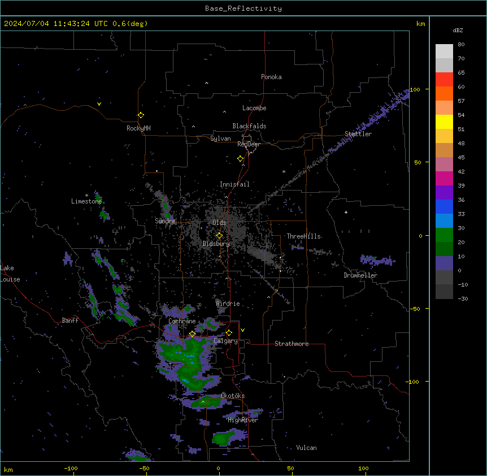
Task: Click the km label at the bottom left
Action: pyautogui.click(x=8, y=469)
